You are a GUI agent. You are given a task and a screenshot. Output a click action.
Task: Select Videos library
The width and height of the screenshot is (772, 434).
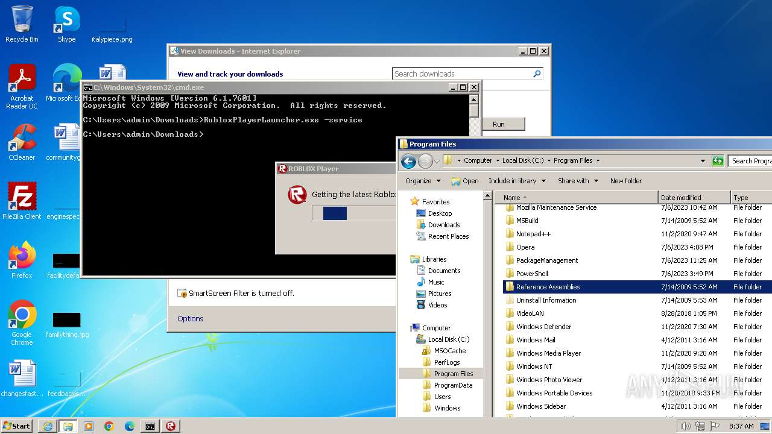tap(437, 305)
